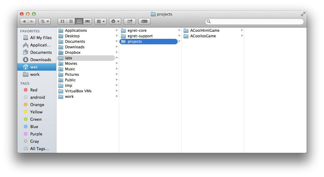Open Downloads in Favorites sidebar

click(37, 60)
